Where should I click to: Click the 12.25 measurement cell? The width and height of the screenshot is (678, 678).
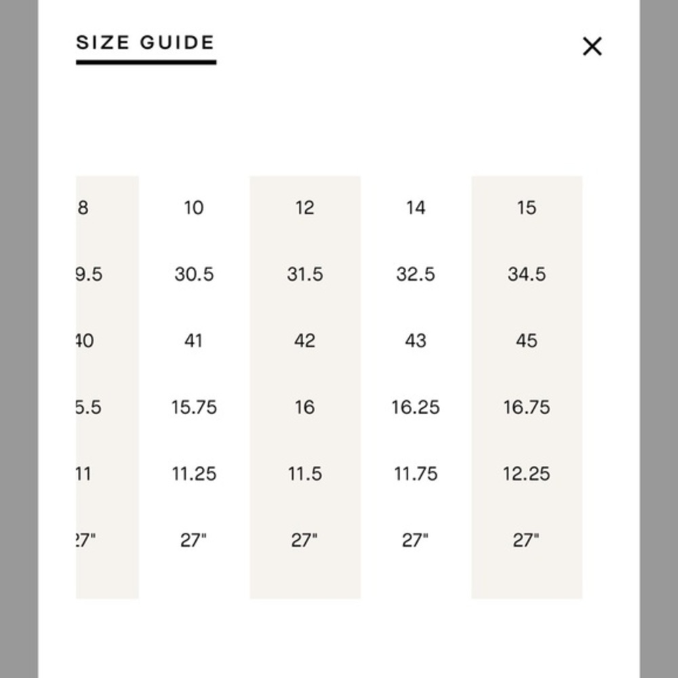[x=527, y=474]
